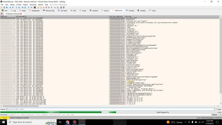Click the coffee cup donate icon
The width and height of the screenshot is (222, 125).
tap(64, 7)
